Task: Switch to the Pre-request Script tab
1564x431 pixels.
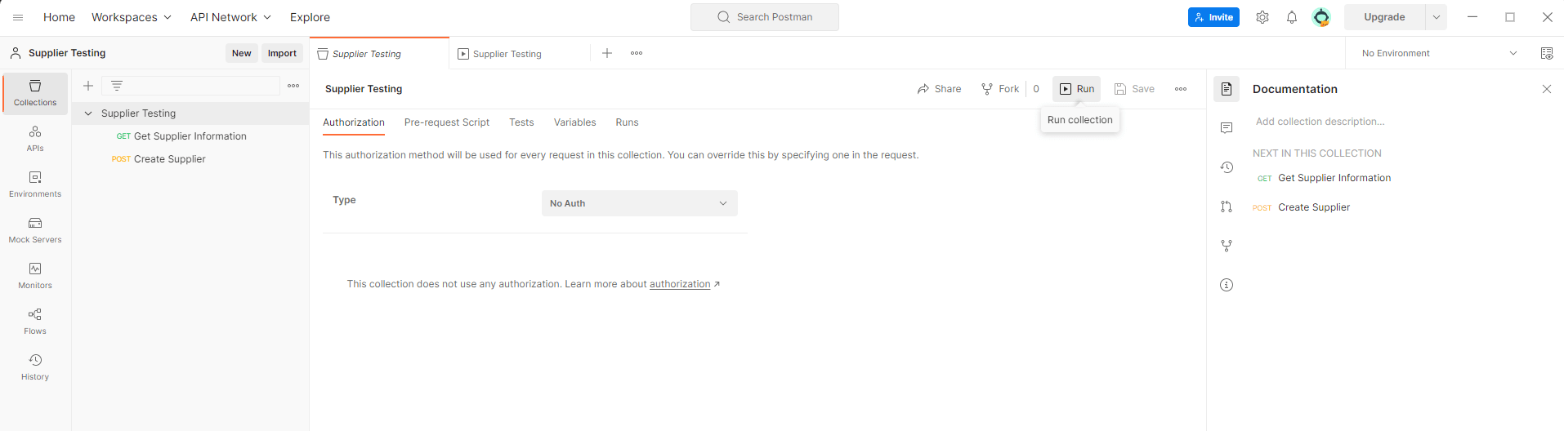Action: click(447, 122)
